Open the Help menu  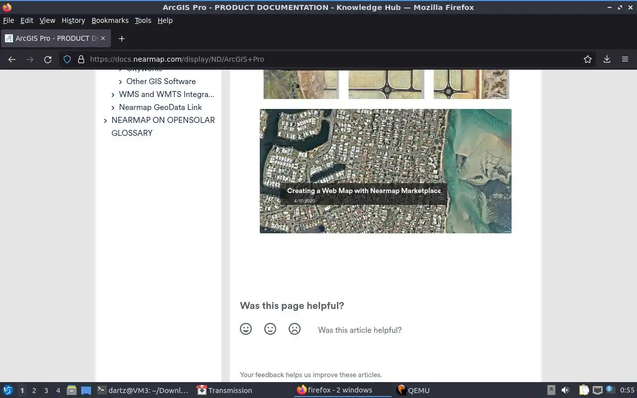(165, 20)
